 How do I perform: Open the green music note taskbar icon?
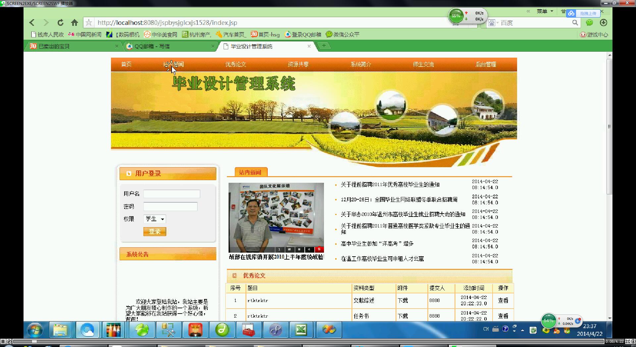(222, 330)
